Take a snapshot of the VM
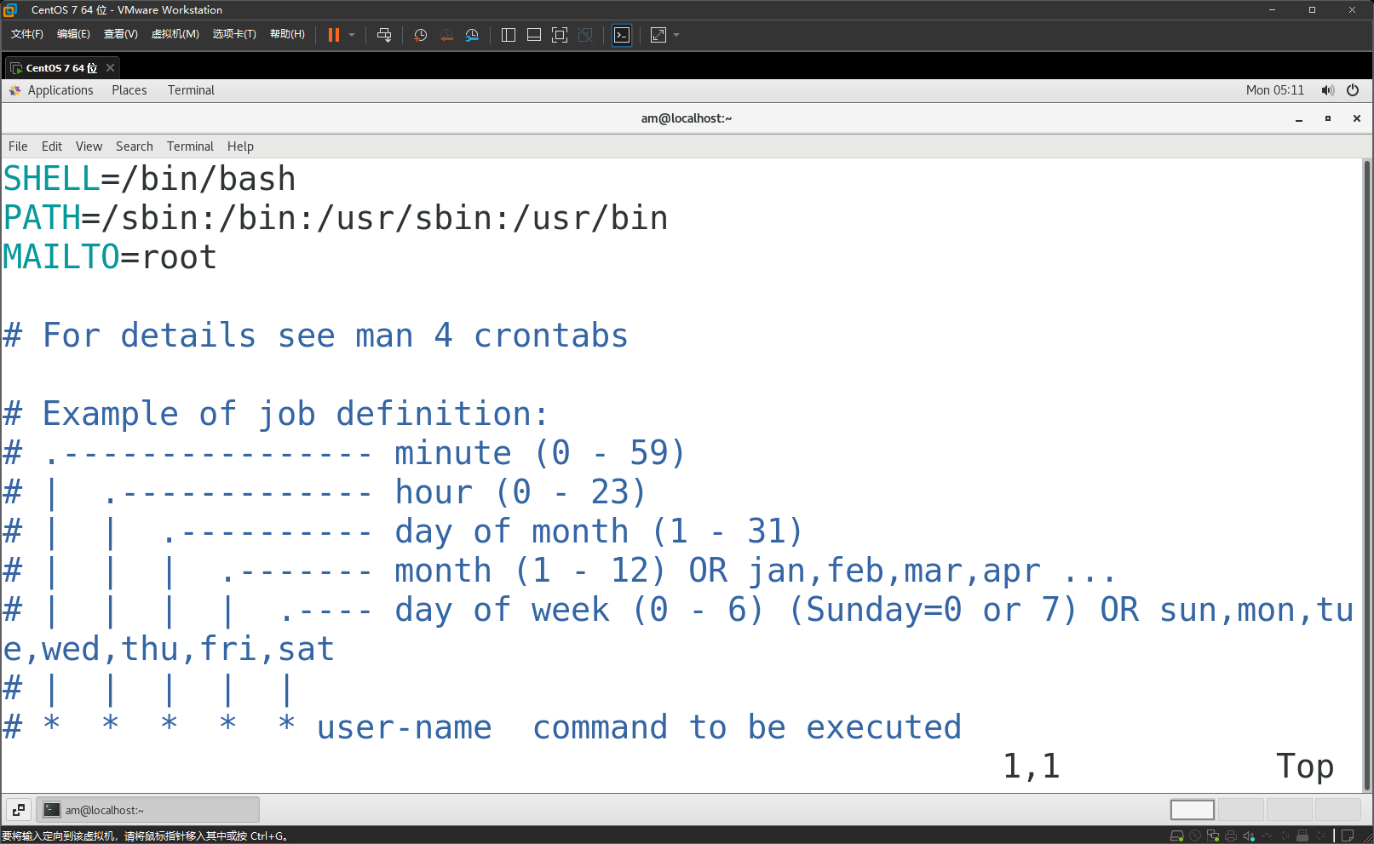 [x=420, y=35]
